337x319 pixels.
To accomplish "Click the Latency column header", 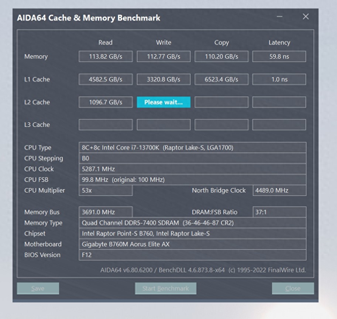I will (279, 43).
